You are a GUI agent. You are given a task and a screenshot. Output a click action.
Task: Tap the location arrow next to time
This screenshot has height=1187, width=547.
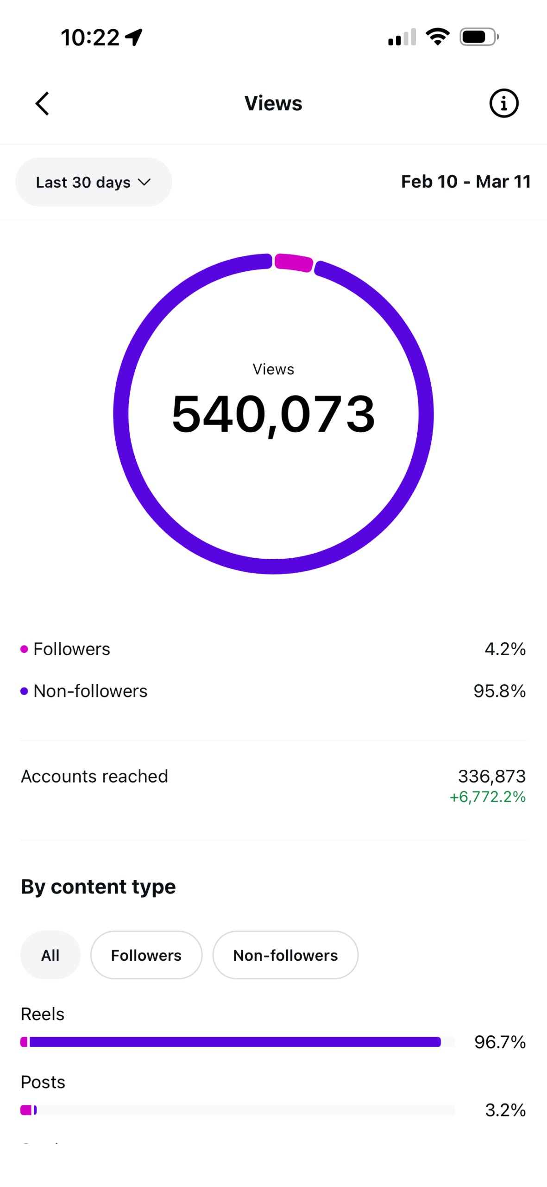134,37
